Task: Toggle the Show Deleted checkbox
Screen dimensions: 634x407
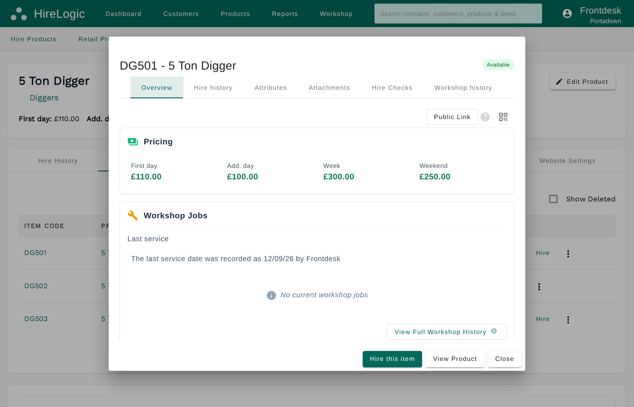Action: [x=553, y=199]
